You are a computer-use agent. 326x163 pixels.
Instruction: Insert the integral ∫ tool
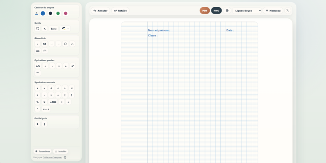(44, 124)
